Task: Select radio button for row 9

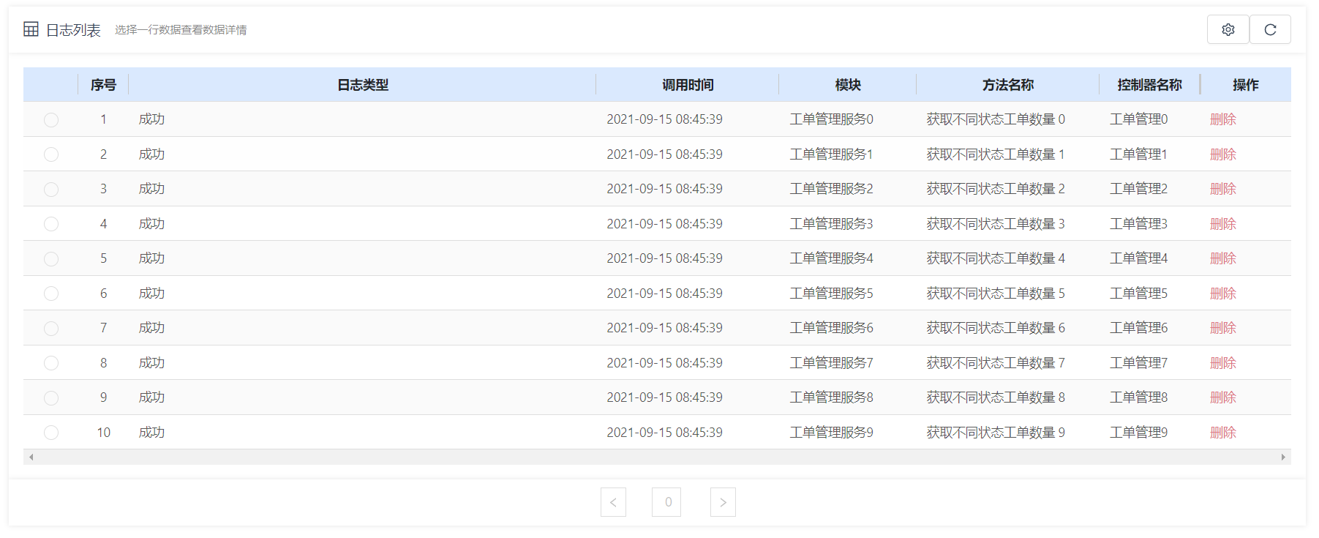Action: [51, 397]
